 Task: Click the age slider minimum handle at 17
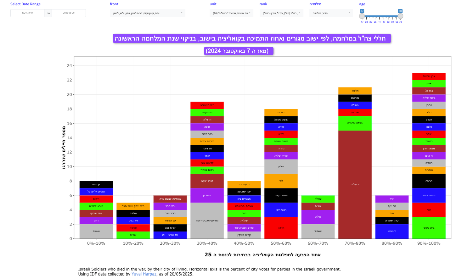pos(362,16)
